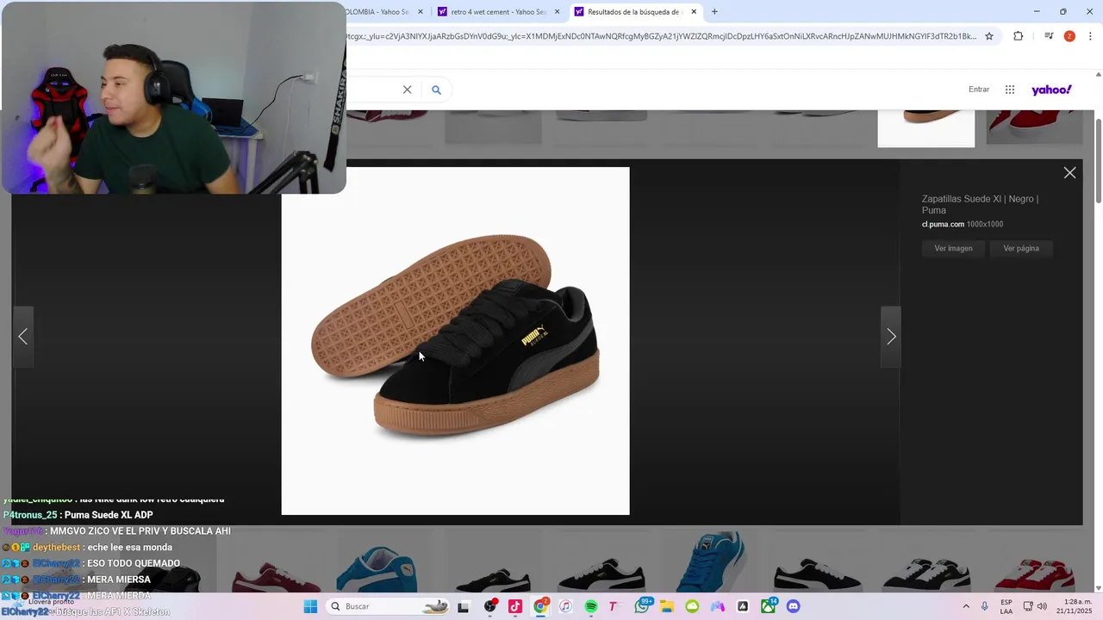The image size is (1103, 620).
Task: Click the large black Puma Suede XL image
Action: pyautogui.click(x=455, y=341)
